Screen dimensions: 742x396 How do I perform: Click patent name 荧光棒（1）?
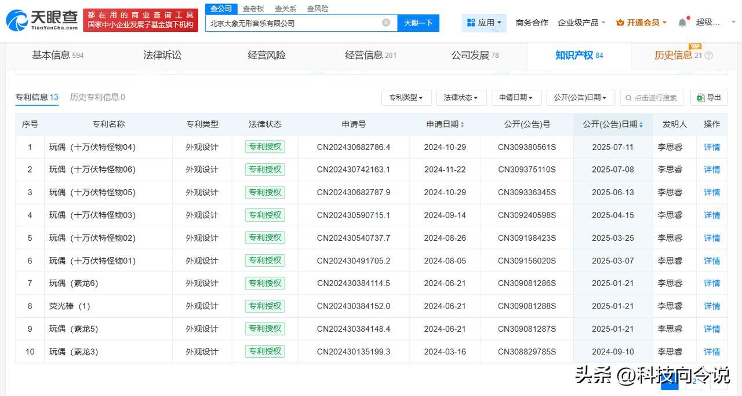(70, 306)
